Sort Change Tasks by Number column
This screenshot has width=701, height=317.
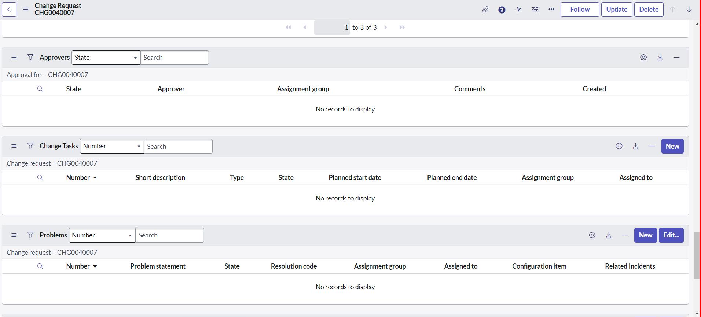[78, 178]
